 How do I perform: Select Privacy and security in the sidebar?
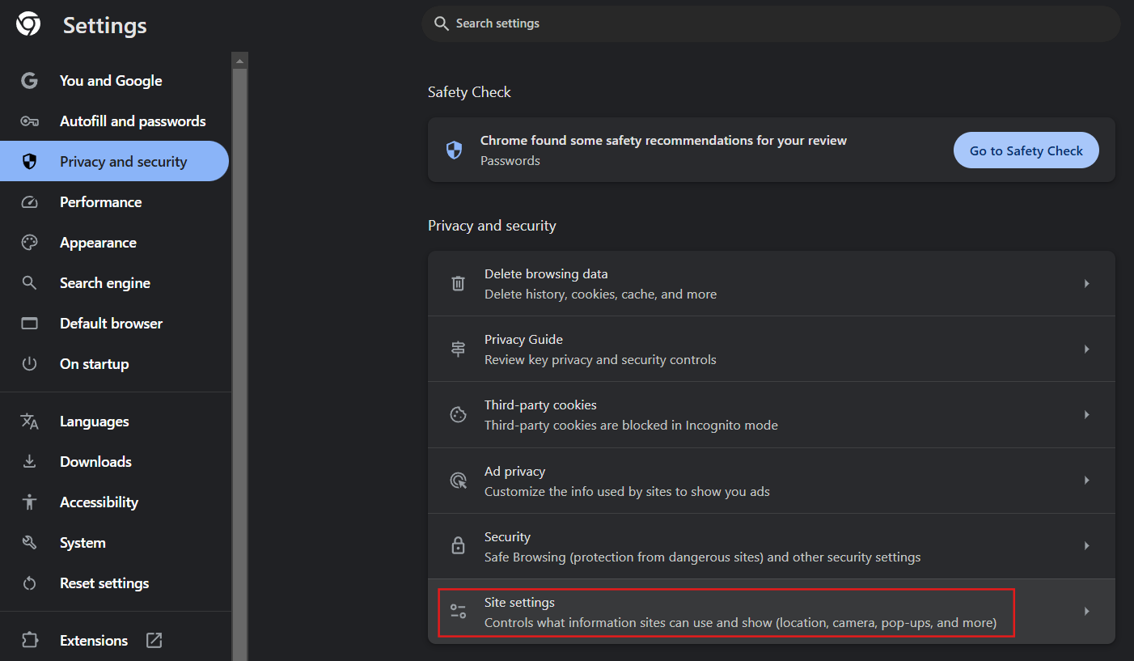tap(123, 162)
